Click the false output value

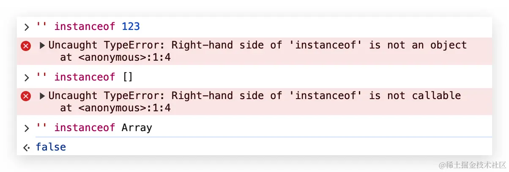coord(51,147)
